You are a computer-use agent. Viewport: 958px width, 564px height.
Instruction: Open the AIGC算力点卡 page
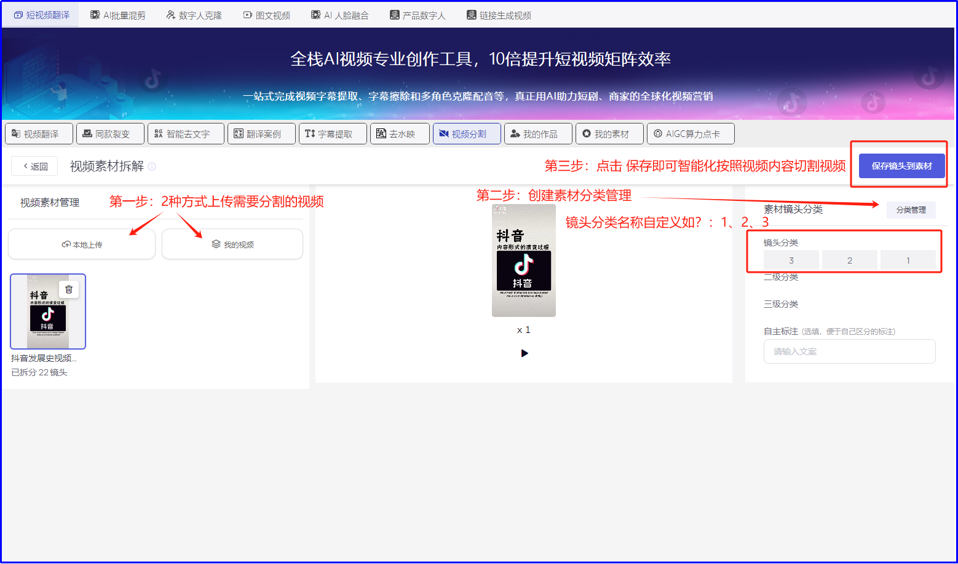(691, 133)
